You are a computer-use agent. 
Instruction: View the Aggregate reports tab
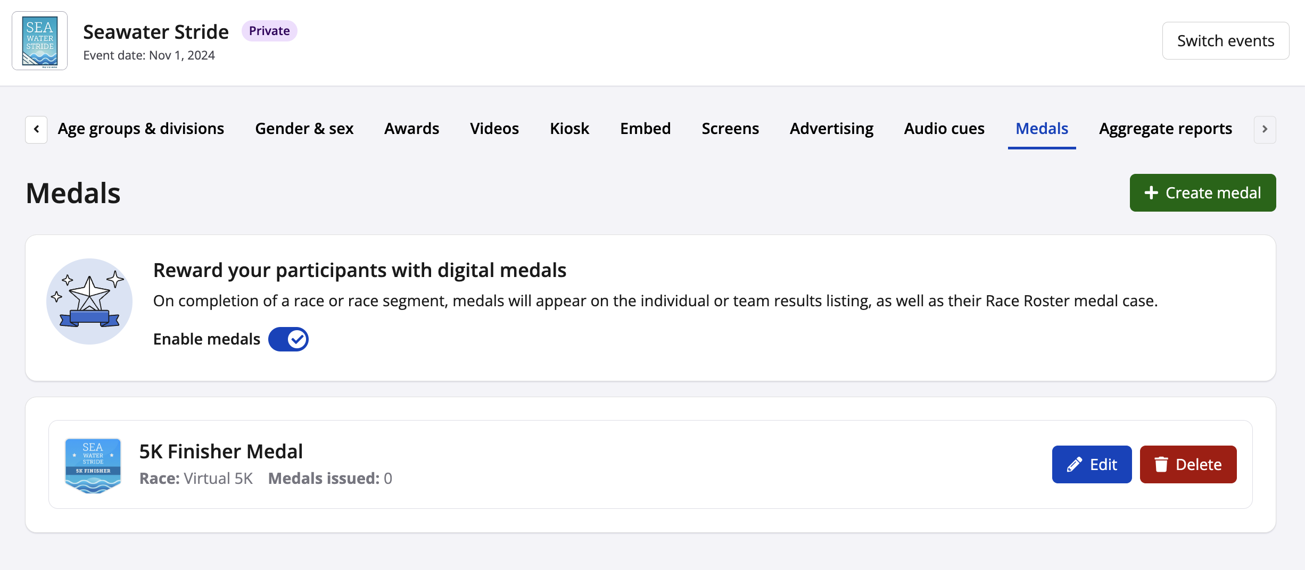(x=1166, y=129)
